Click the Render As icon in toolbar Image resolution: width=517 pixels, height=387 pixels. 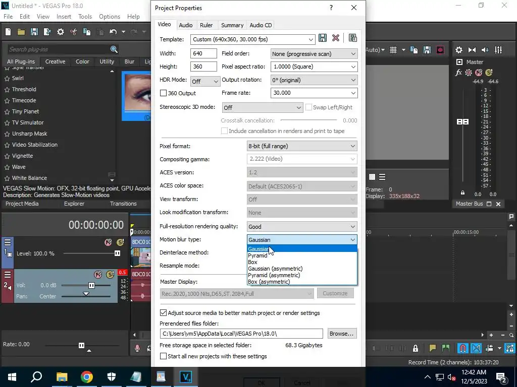tap(47, 32)
